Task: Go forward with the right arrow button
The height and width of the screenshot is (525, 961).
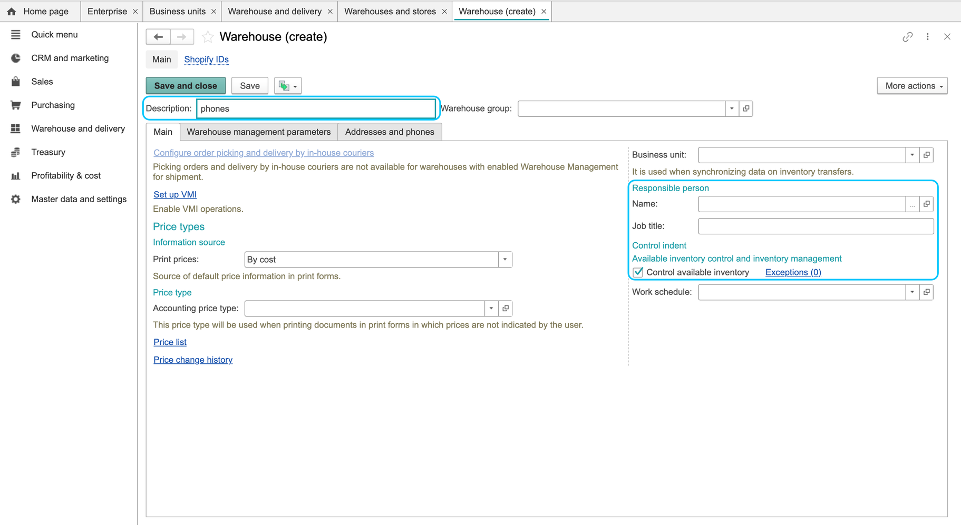Action: coord(182,37)
